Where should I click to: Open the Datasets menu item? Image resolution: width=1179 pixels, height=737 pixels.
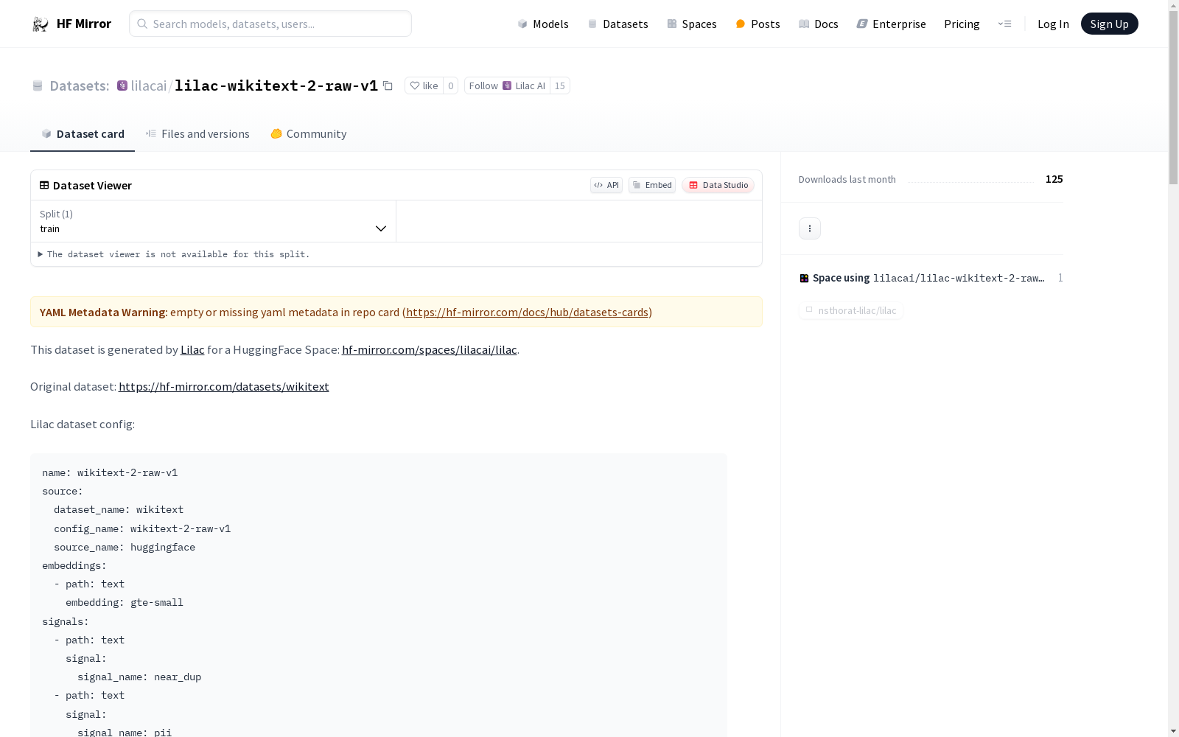(618, 24)
